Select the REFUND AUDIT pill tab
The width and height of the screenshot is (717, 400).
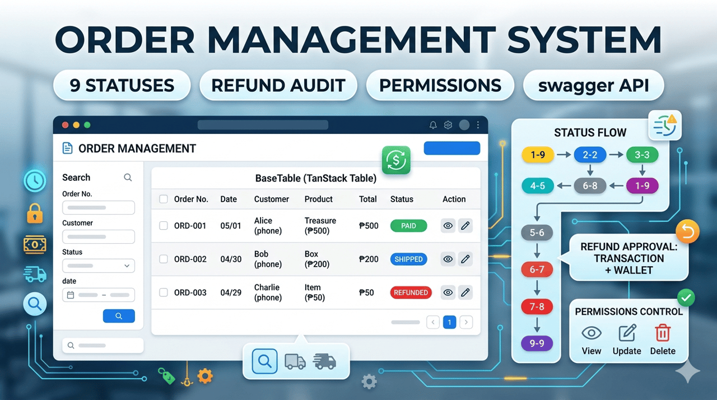(278, 86)
